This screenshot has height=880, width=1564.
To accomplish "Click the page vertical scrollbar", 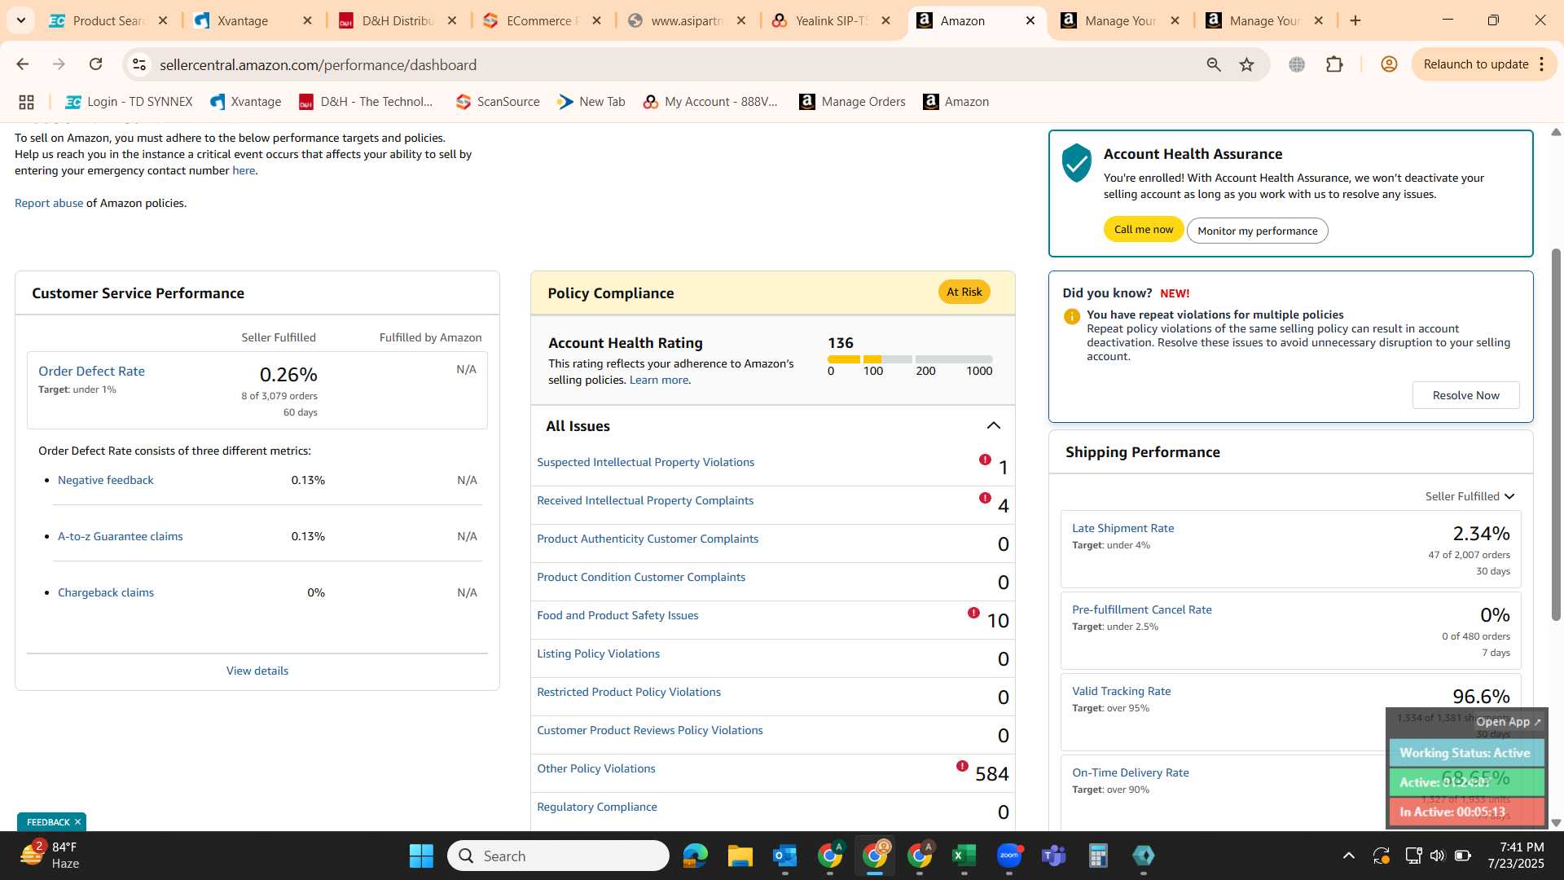I will (1556, 433).
